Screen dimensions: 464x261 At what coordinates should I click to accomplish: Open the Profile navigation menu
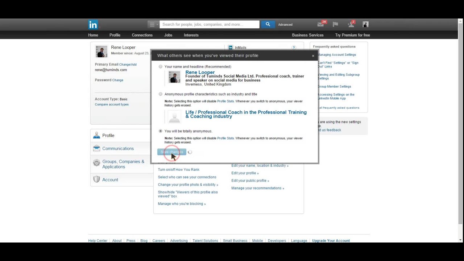click(115, 35)
